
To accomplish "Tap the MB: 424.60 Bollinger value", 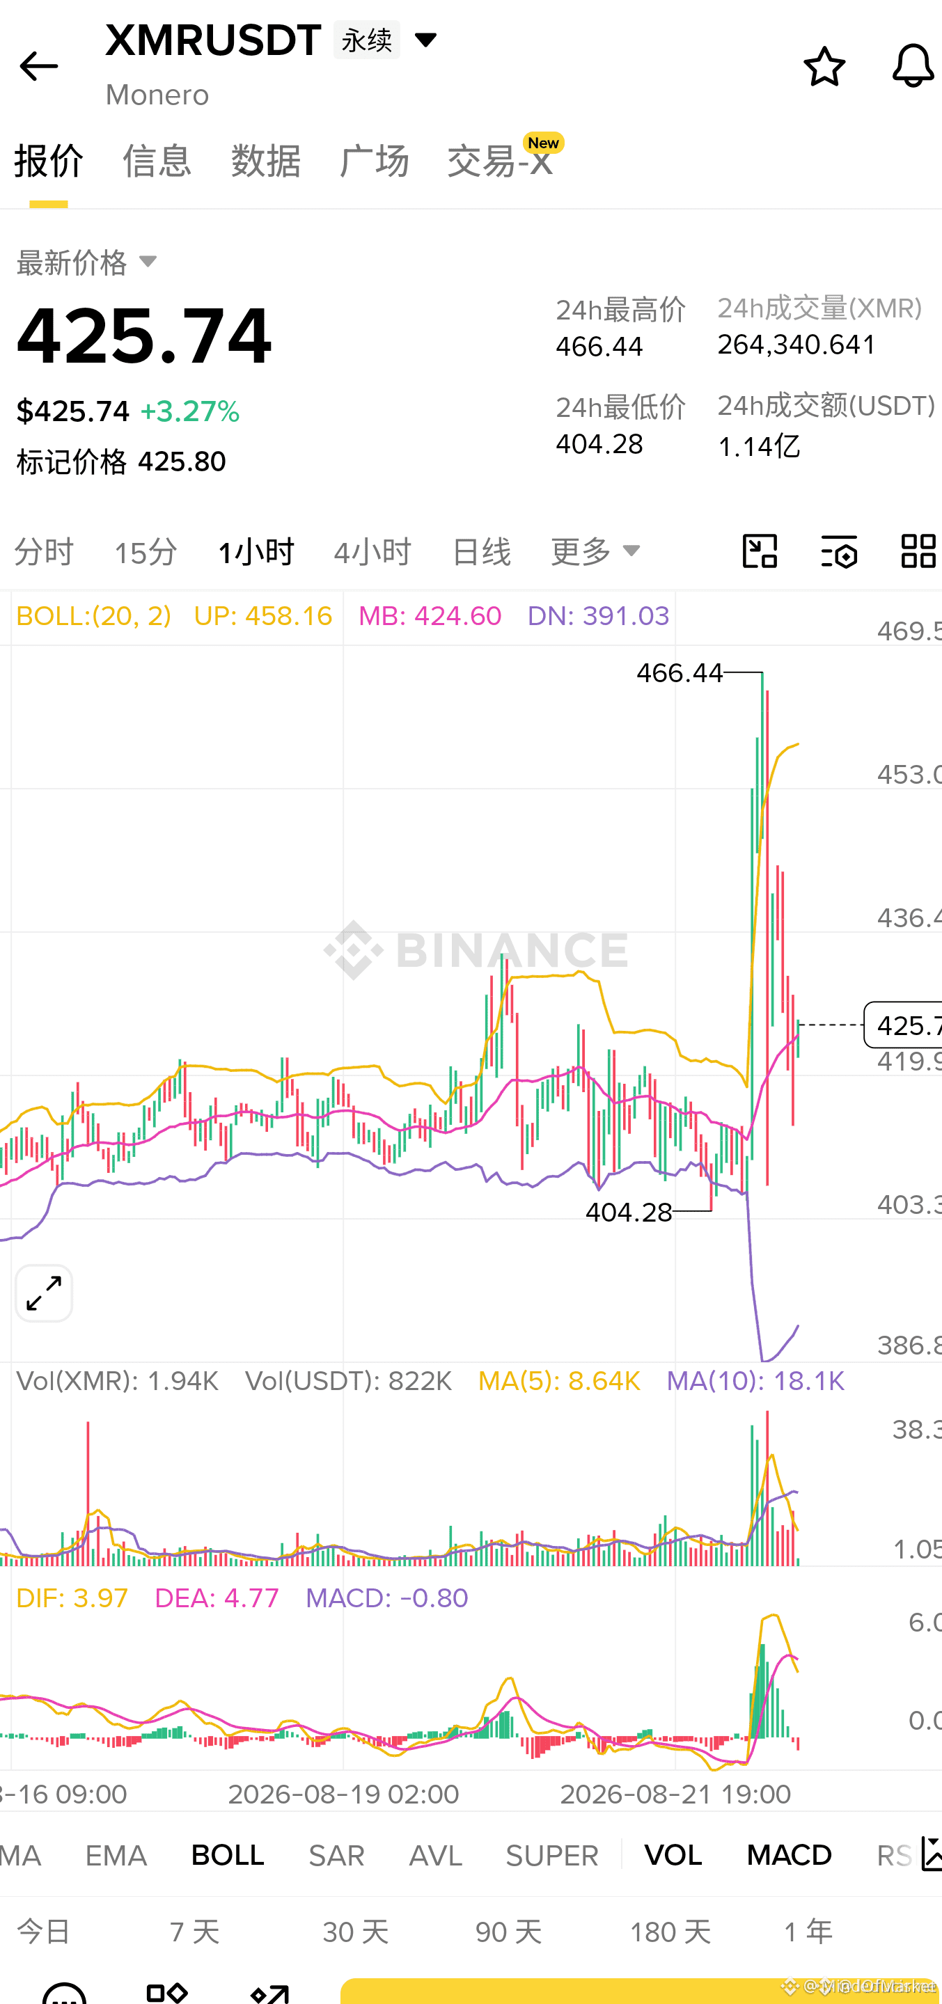I will pos(430,616).
